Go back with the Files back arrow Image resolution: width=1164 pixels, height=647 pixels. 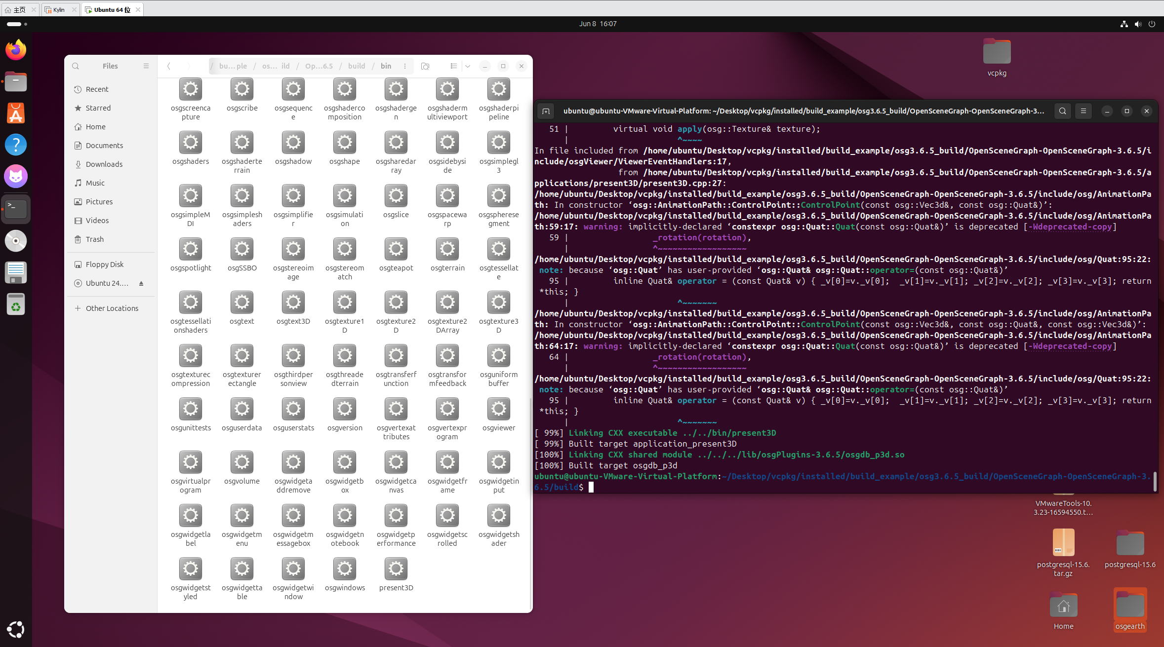coord(169,66)
